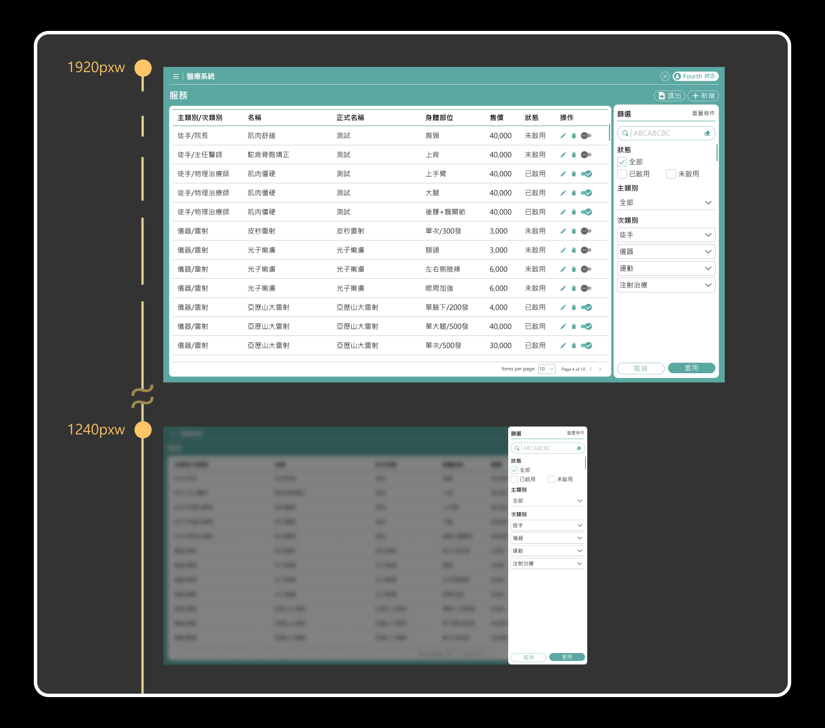Viewport: 825px width, 728px height.
Task: Open the 主類別 全部 dropdown in the top filter panel
Action: pos(666,203)
